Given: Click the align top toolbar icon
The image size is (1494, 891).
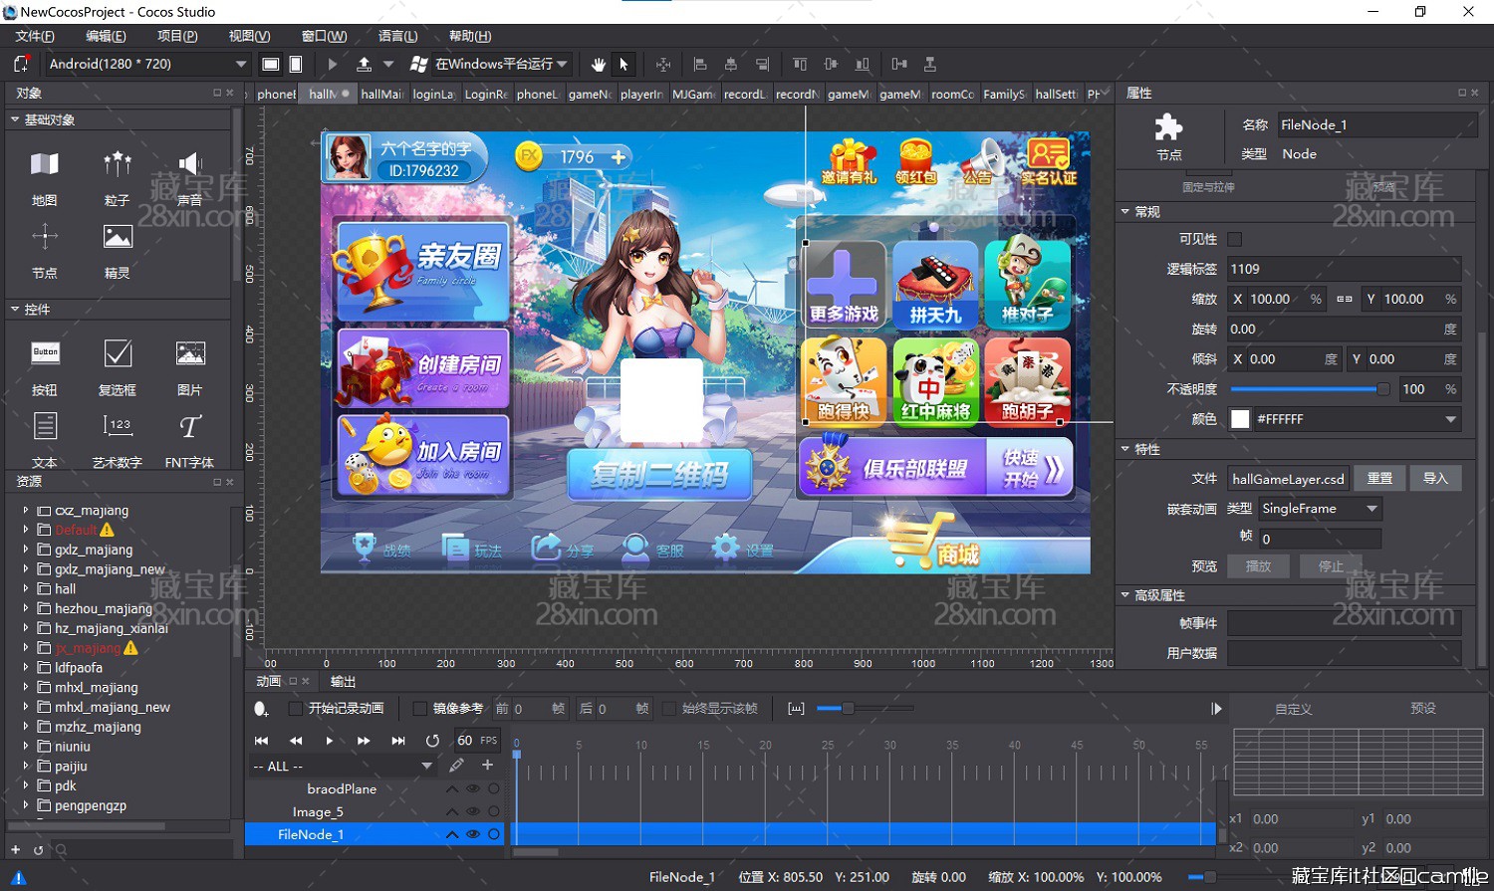Looking at the screenshot, I should click(800, 64).
